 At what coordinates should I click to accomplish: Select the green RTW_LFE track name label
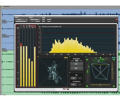tap(5, 51)
